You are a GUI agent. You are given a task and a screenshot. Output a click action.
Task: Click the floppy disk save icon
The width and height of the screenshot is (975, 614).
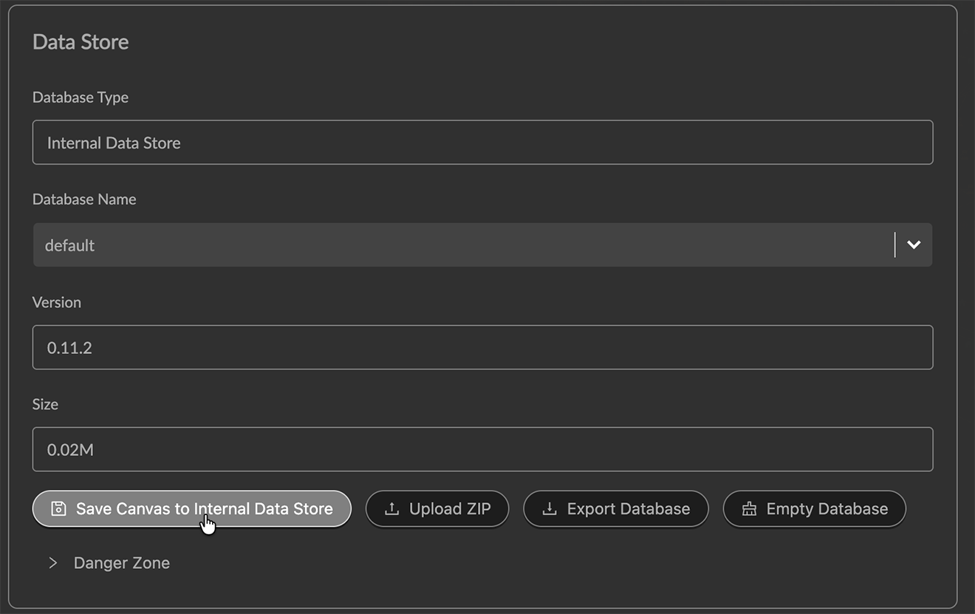[x=58, y=509]
